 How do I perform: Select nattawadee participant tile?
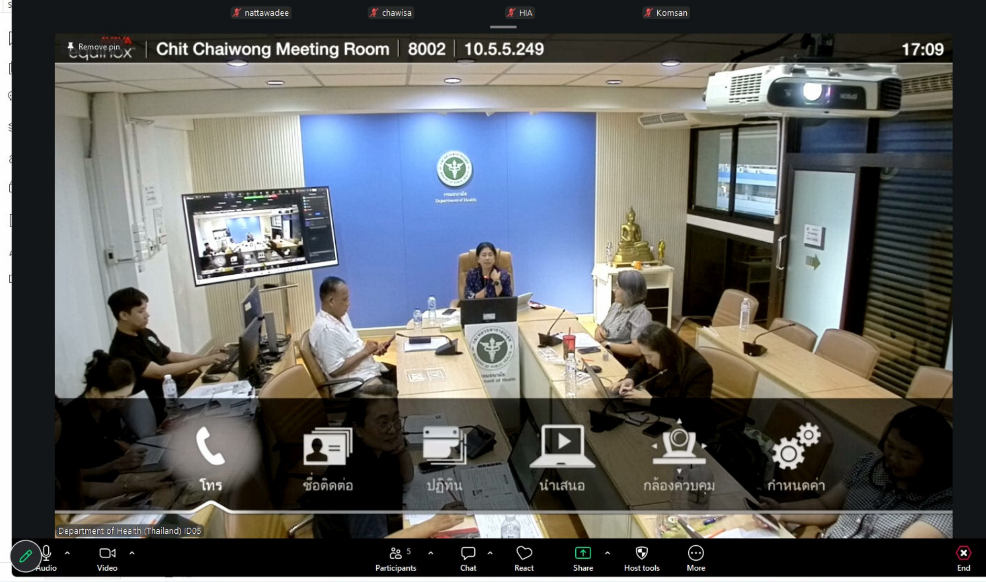[261, 13]
